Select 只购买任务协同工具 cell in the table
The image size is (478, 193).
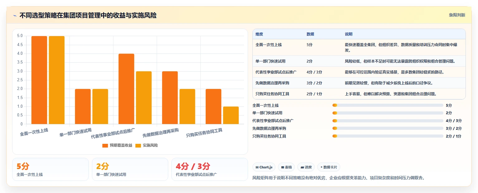(272, 94)
